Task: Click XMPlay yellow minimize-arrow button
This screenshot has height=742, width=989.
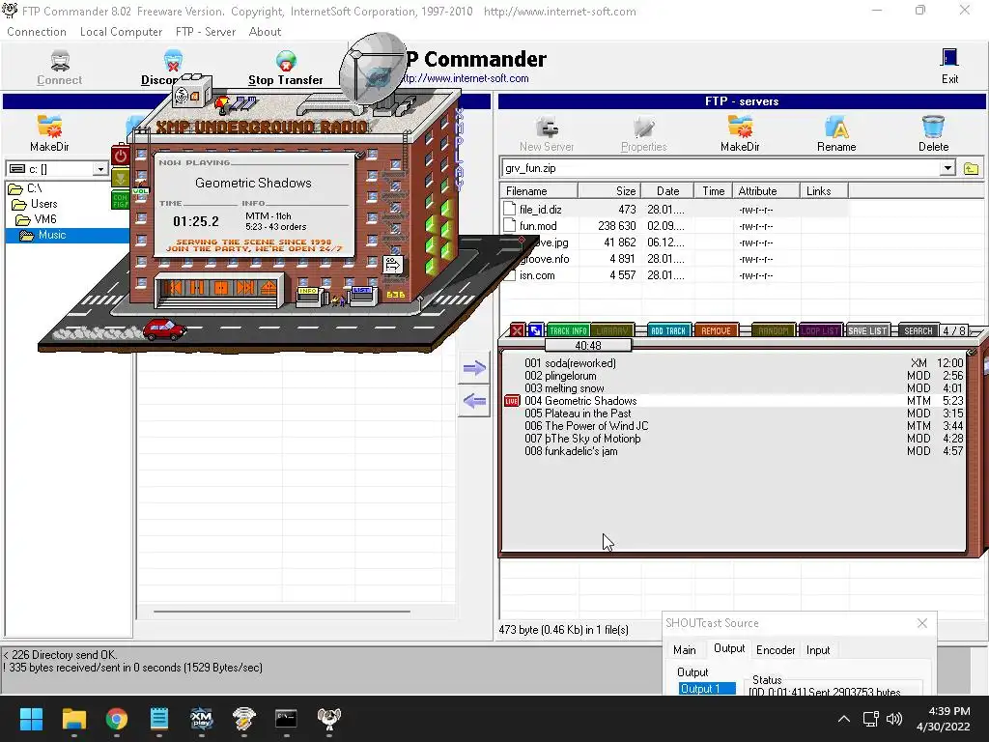Action: point(120,178)
